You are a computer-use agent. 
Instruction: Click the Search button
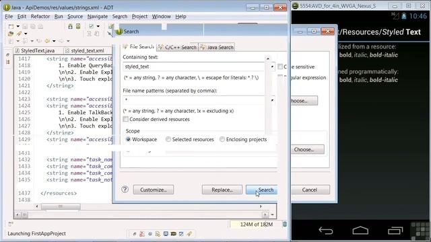tap(261, 190)
